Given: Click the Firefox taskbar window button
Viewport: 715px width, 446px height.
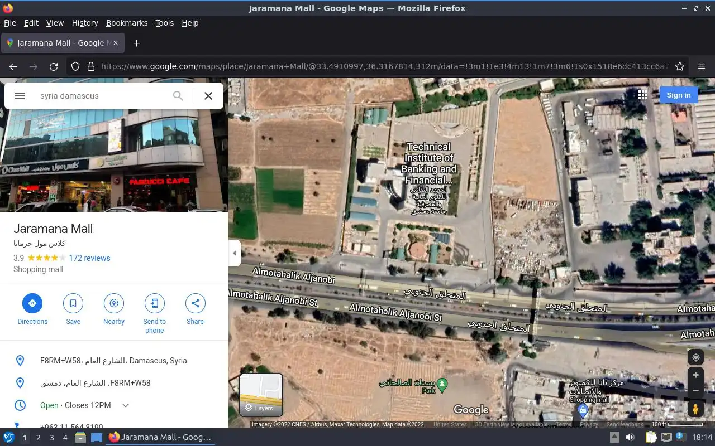Looking at the screenshot, I should (160, 438).
